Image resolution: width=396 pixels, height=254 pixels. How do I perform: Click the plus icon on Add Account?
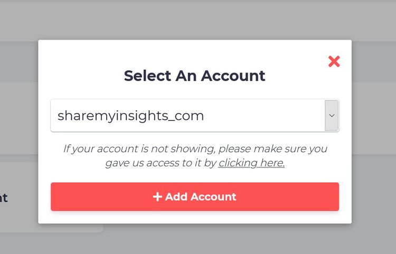coord(157,196)
